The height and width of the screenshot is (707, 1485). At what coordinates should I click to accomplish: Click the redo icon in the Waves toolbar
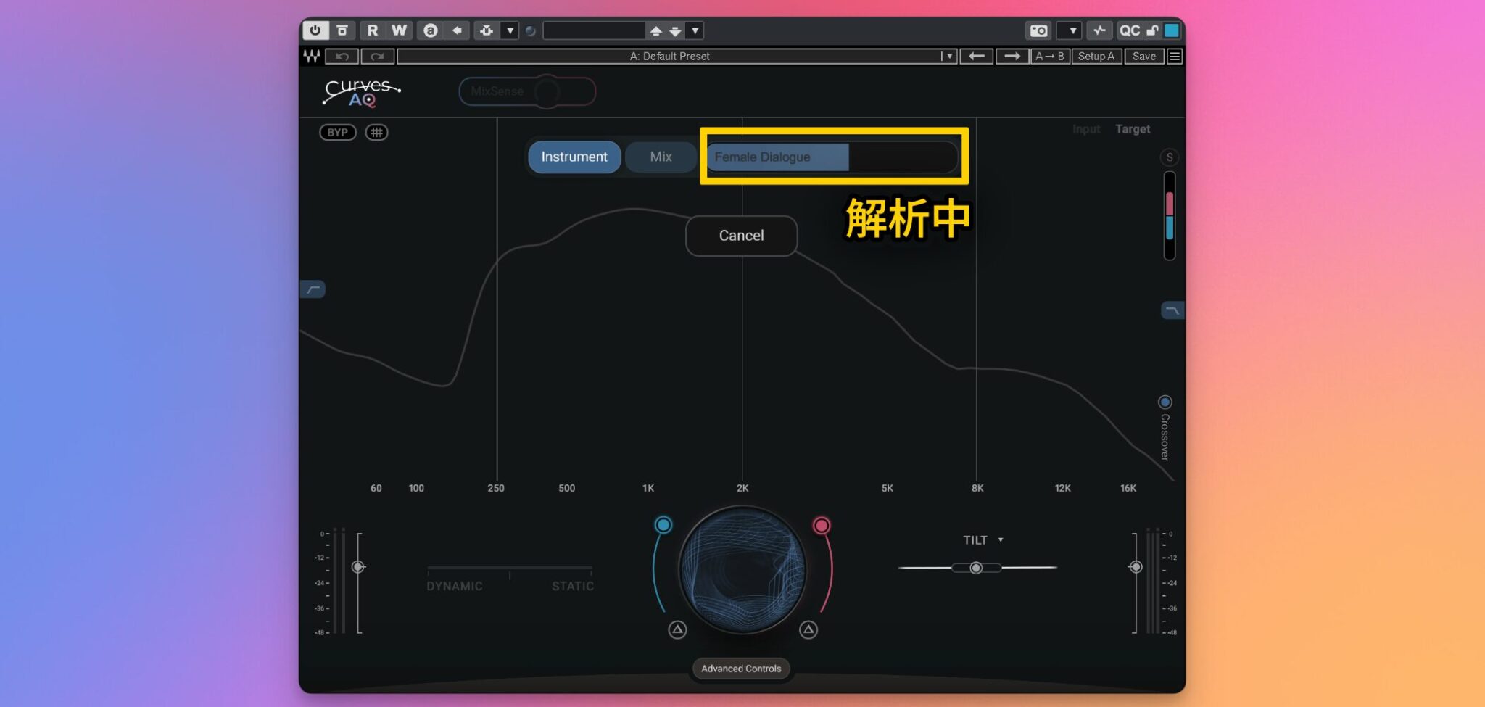tap(378, 57)
